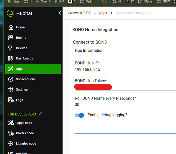Toggle Enable debug logging switch
Image resolution: width=176 pixels, height=154 pixels.
click(x=79, y=115)
